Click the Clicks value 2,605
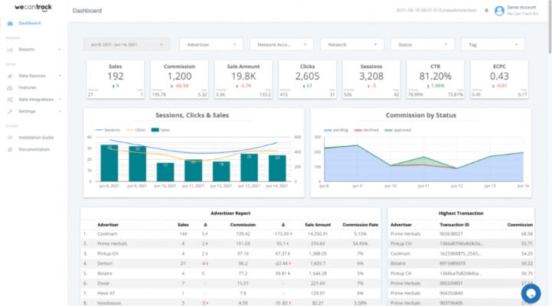552x306 pixels. [x=307, y=76]
